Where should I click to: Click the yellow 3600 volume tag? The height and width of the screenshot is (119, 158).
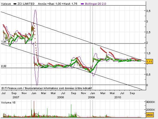[150, 115]
